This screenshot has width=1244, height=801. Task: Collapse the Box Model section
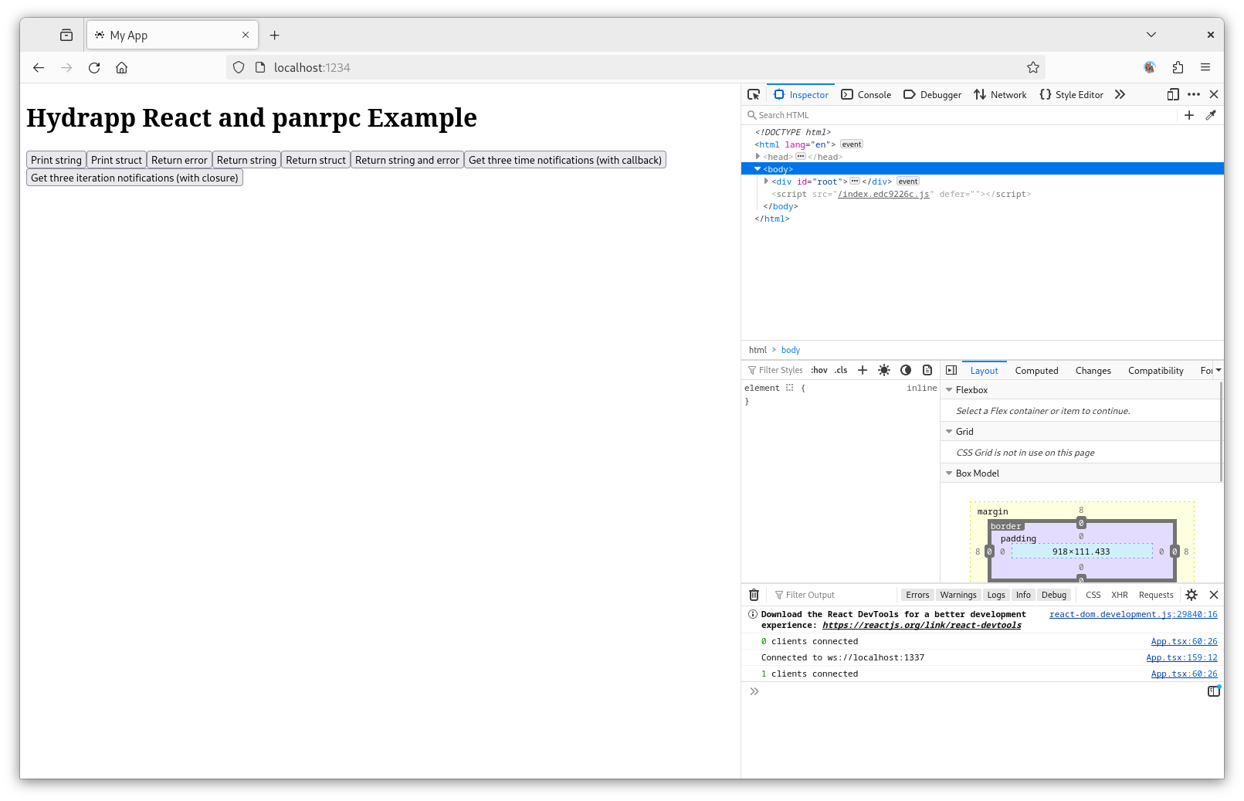(949, 473)
